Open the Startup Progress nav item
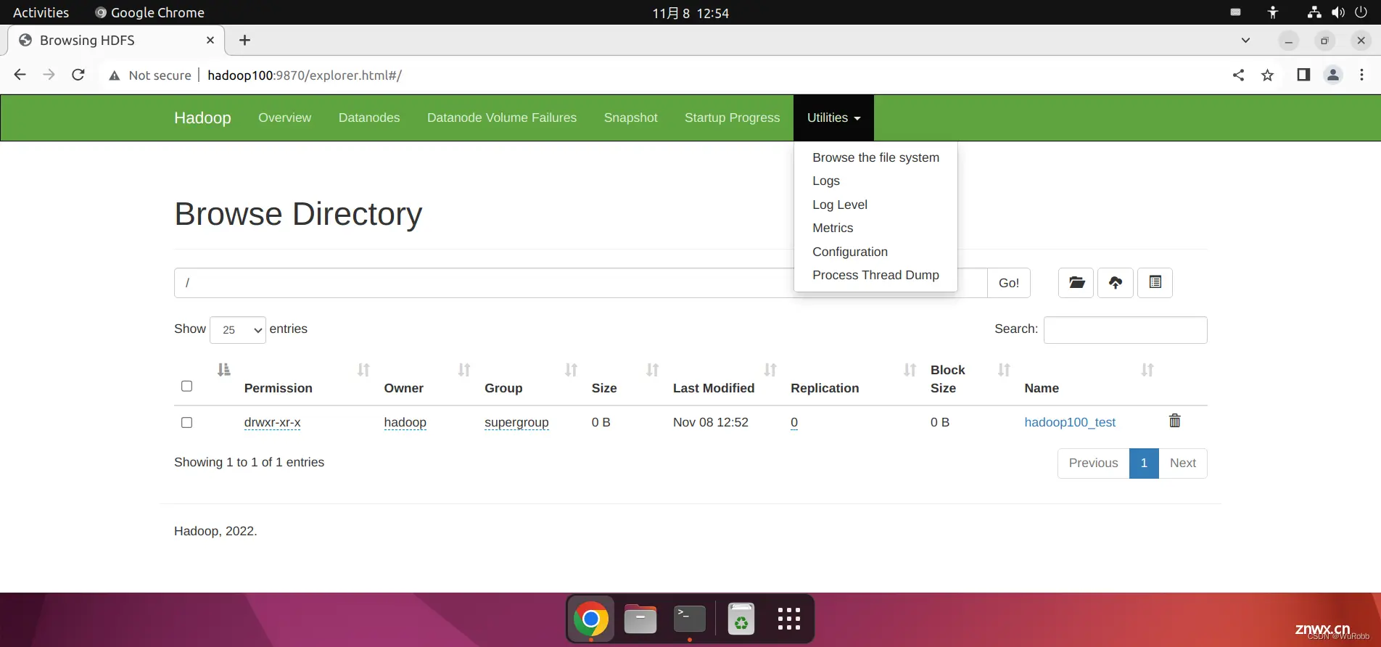 (x=733, y=118)
